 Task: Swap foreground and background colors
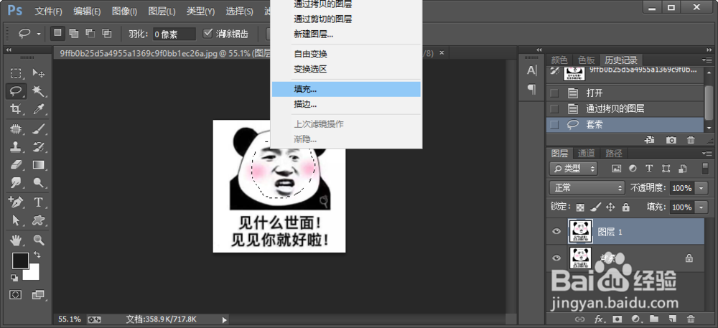tap(37, 254)
